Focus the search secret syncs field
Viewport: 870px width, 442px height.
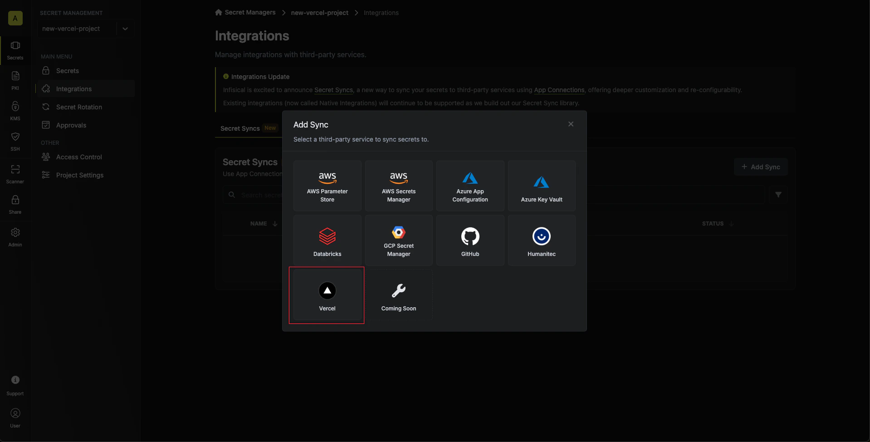[x=494, y=195]
